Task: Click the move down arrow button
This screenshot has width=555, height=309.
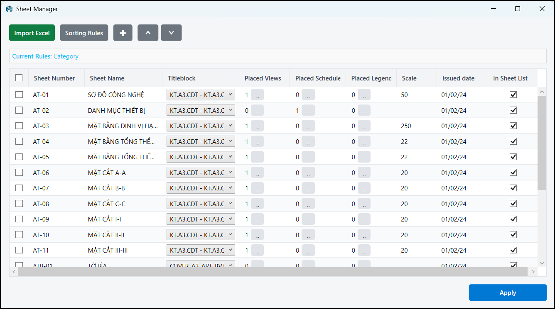Action: pos(171,33)
